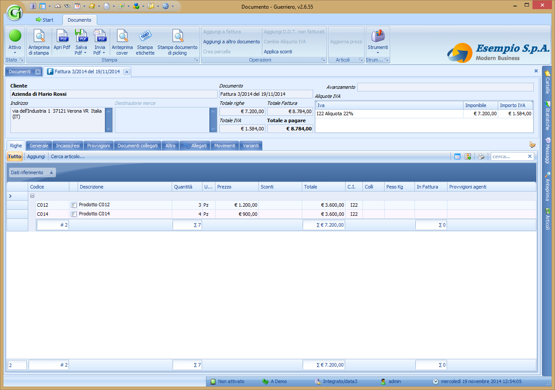Collapse the row group with the minus box

[32, 196]
